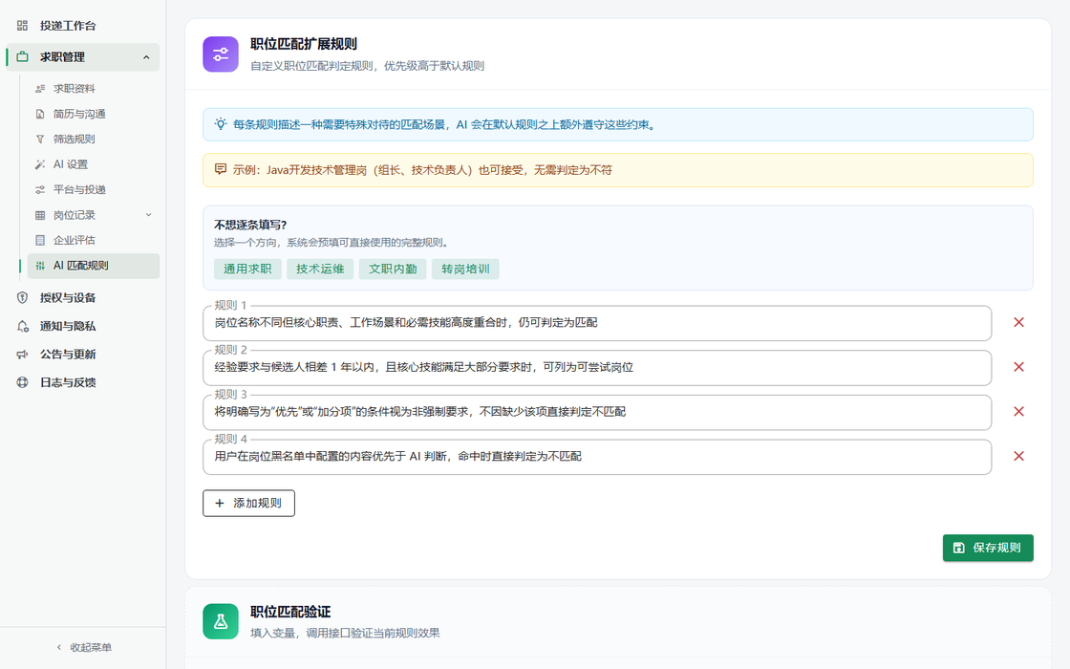Delete 规则 1 with red X
Screen dimensions: 1070x669
pos(1018,322)
